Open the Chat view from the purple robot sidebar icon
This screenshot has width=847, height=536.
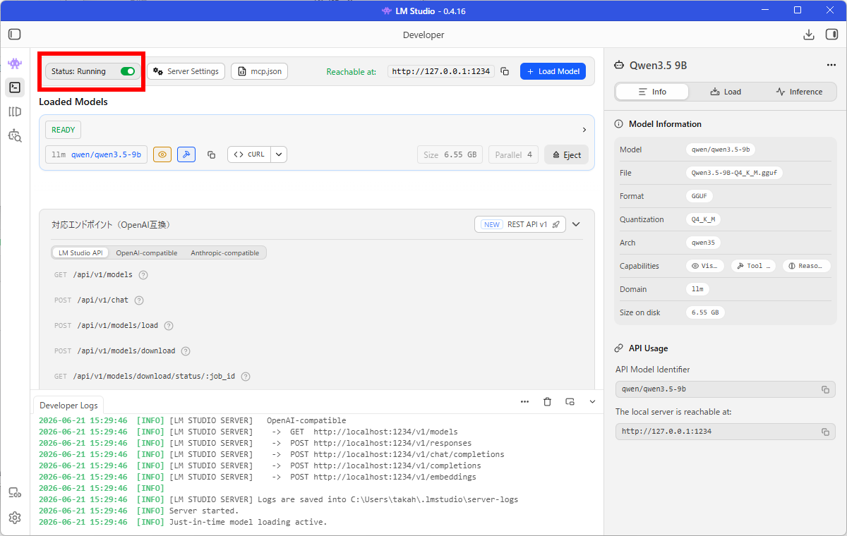(x=15, y=63)
